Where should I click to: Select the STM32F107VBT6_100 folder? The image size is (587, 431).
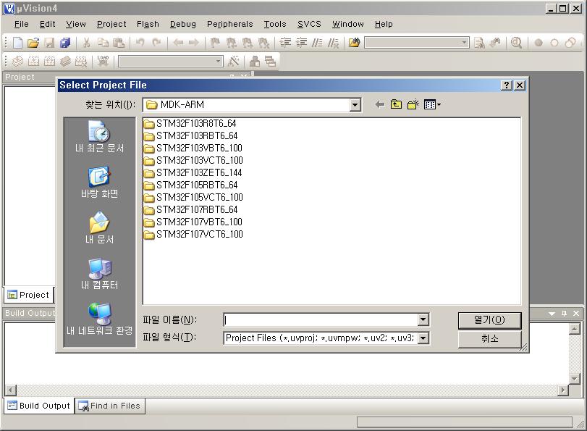tap(193, 222)
